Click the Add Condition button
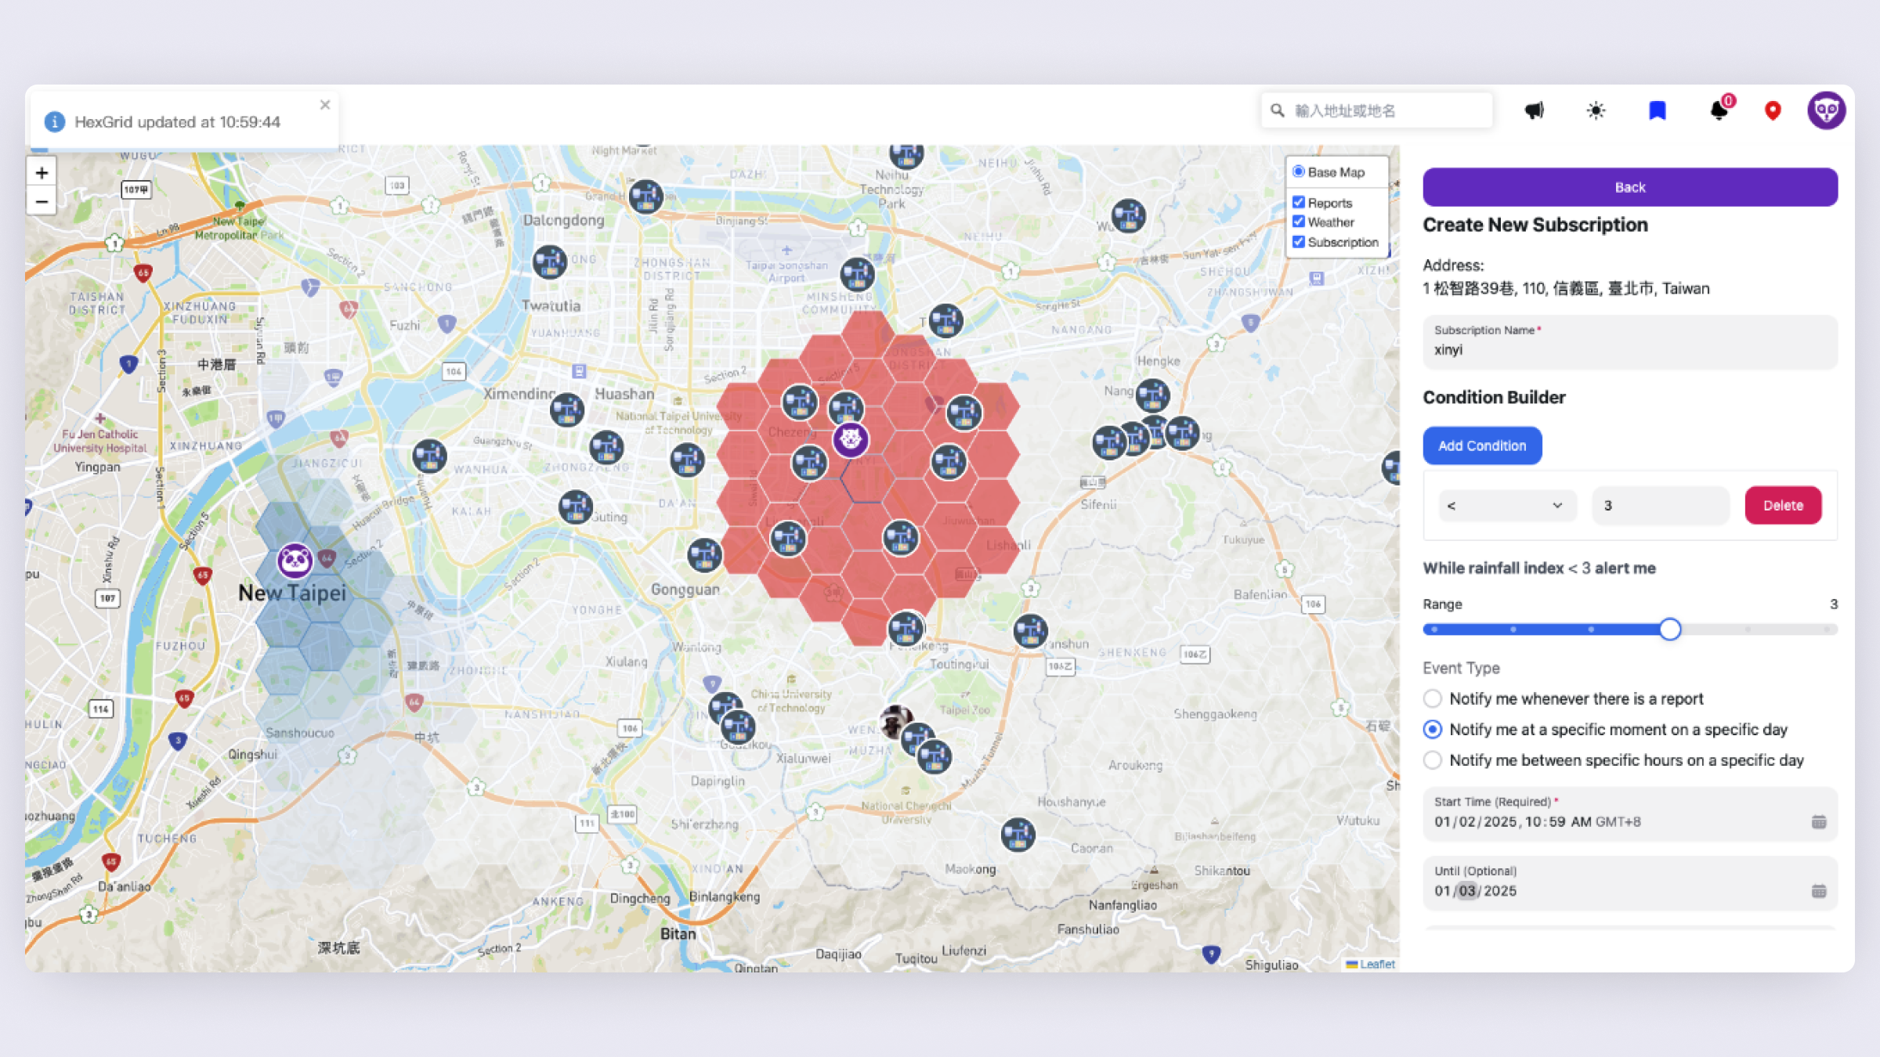 pyautogui.click(x=1481, y=445)
